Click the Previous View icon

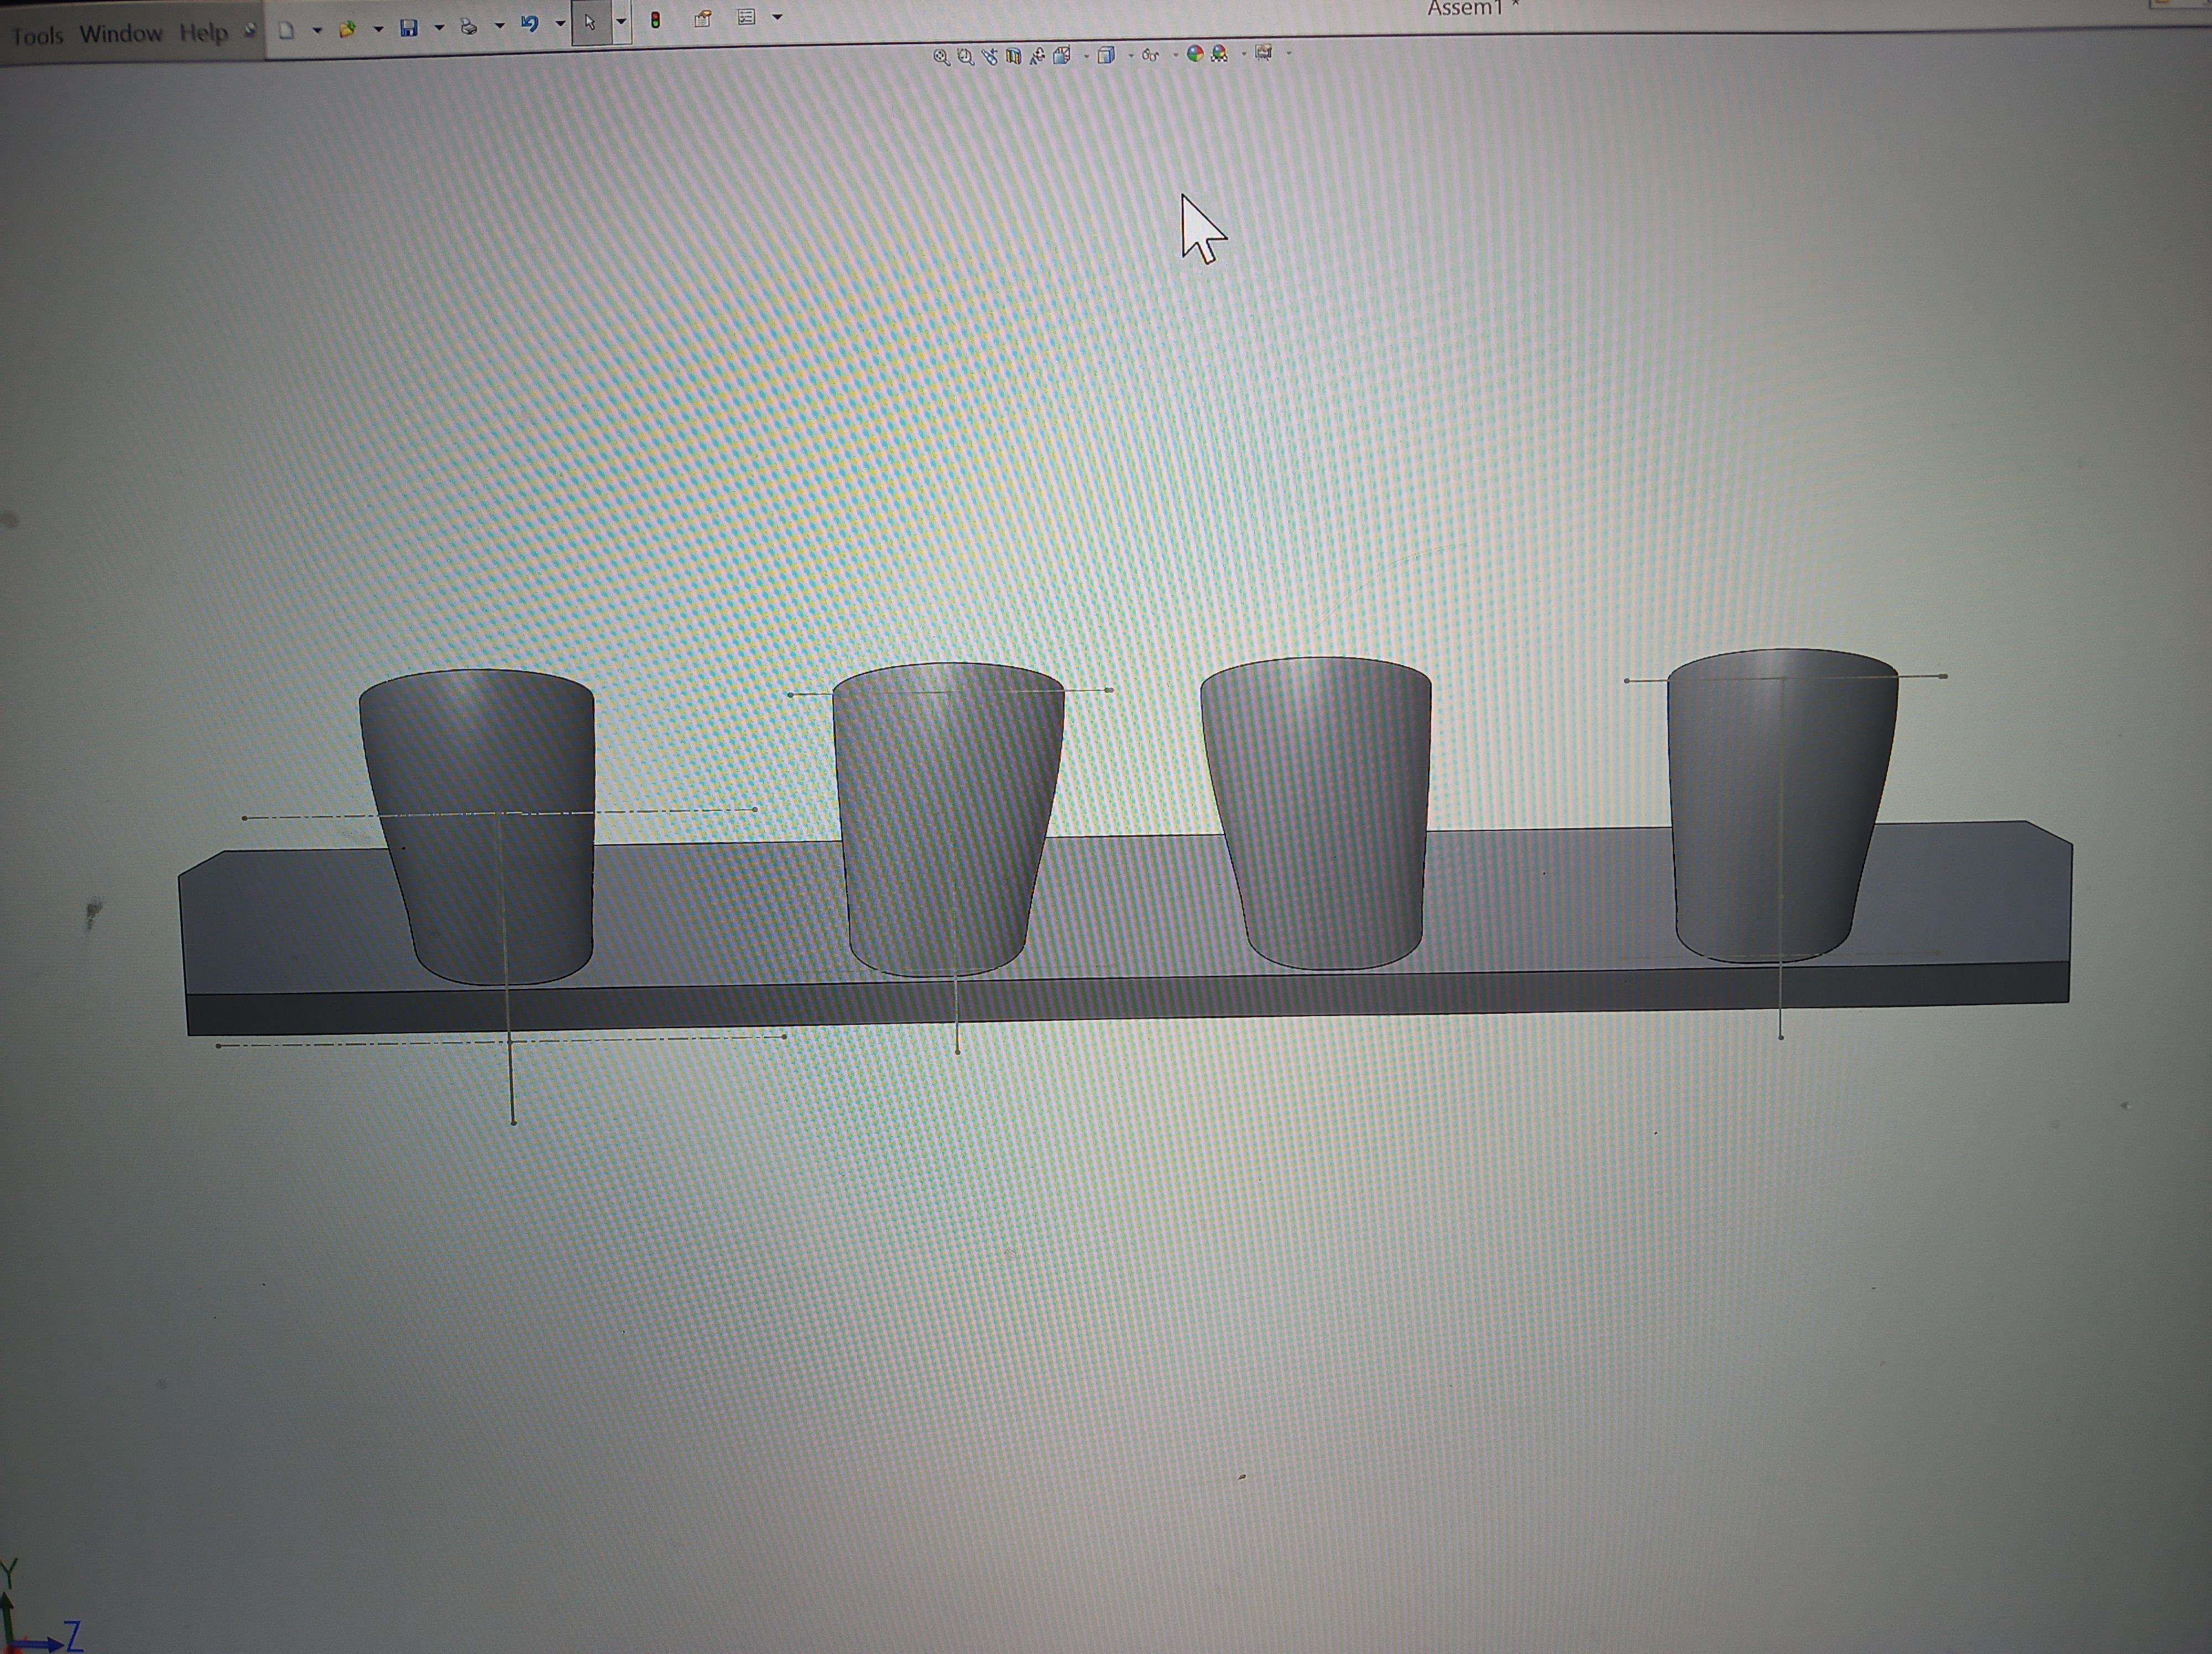[990, 57]
